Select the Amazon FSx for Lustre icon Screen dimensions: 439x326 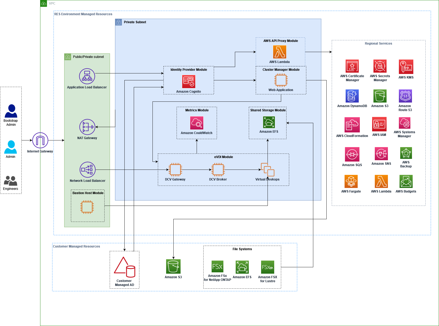coord(268,267)
